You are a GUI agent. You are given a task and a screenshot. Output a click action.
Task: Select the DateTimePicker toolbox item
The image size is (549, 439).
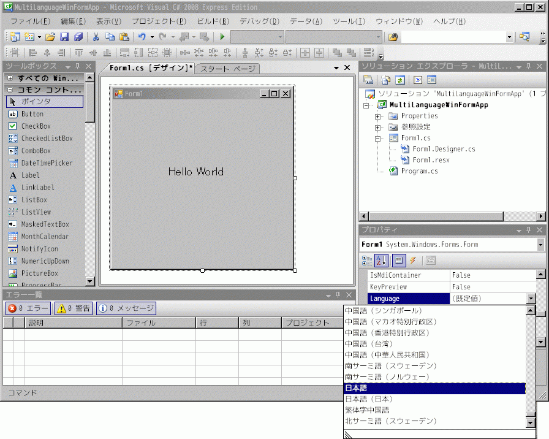45,163
